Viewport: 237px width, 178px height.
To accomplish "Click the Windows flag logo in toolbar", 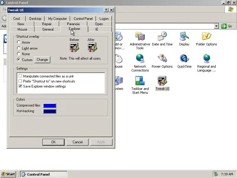I will [231, 10].
